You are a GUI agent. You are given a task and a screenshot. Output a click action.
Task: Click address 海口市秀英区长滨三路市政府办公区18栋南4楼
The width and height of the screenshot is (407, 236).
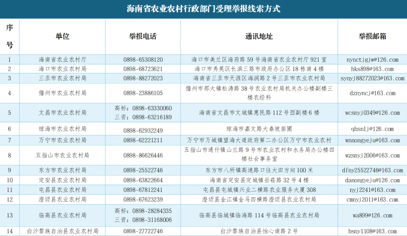tap(259, 69)
